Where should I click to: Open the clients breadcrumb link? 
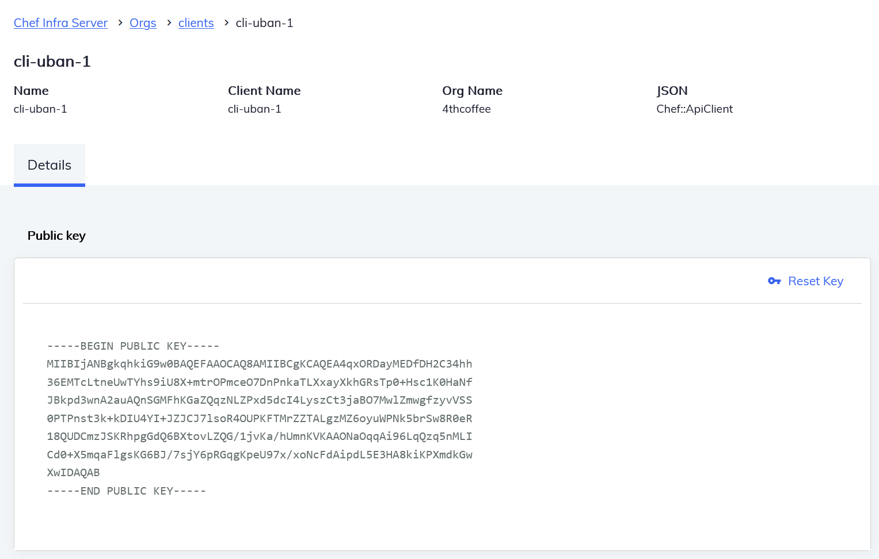[x=196, y=23]
